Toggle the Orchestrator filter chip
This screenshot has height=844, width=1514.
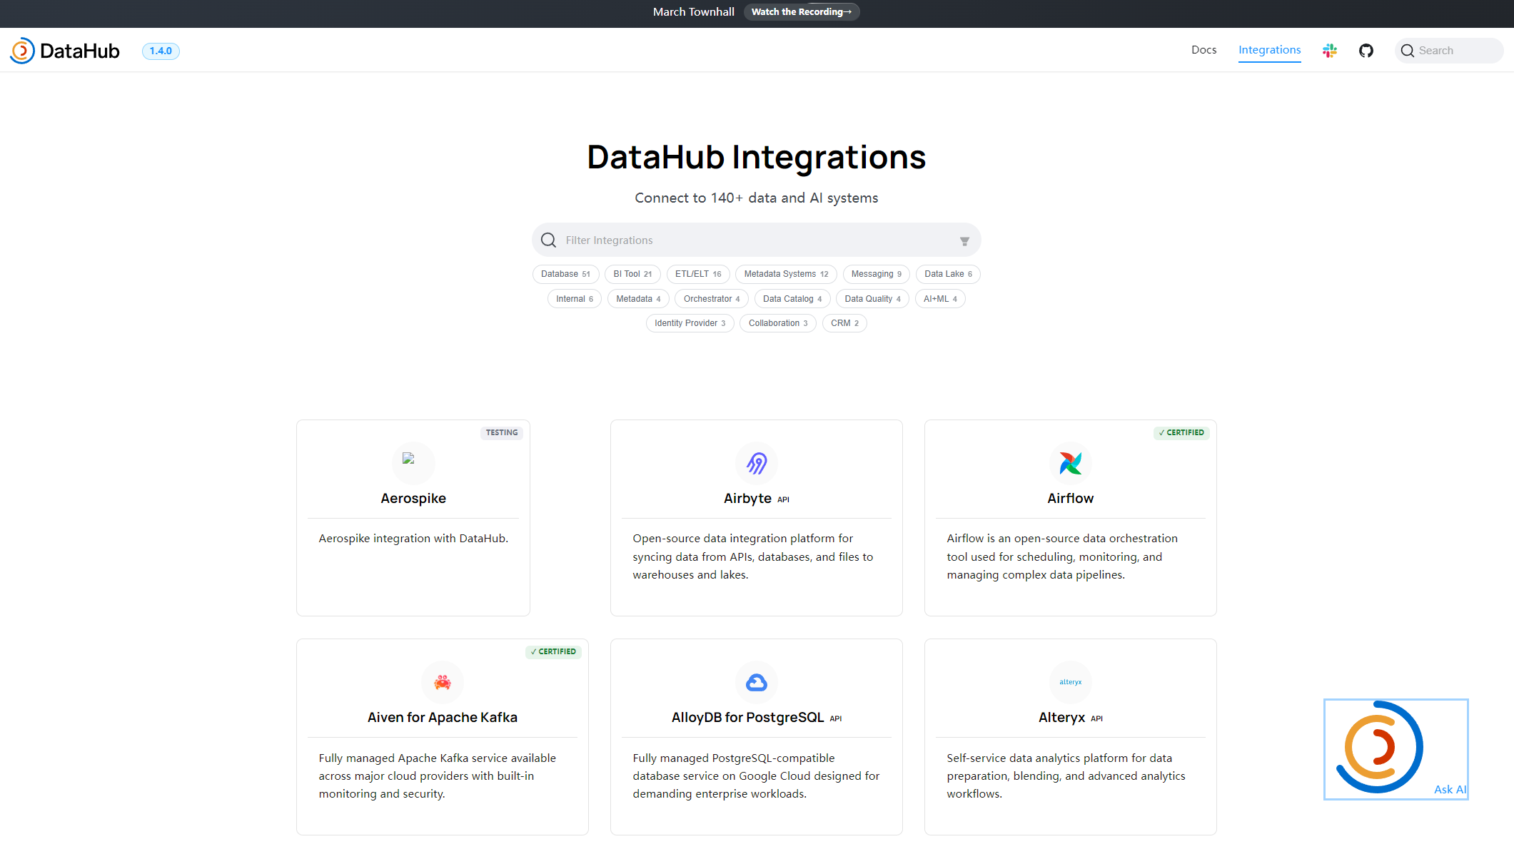tap(711, 299)
